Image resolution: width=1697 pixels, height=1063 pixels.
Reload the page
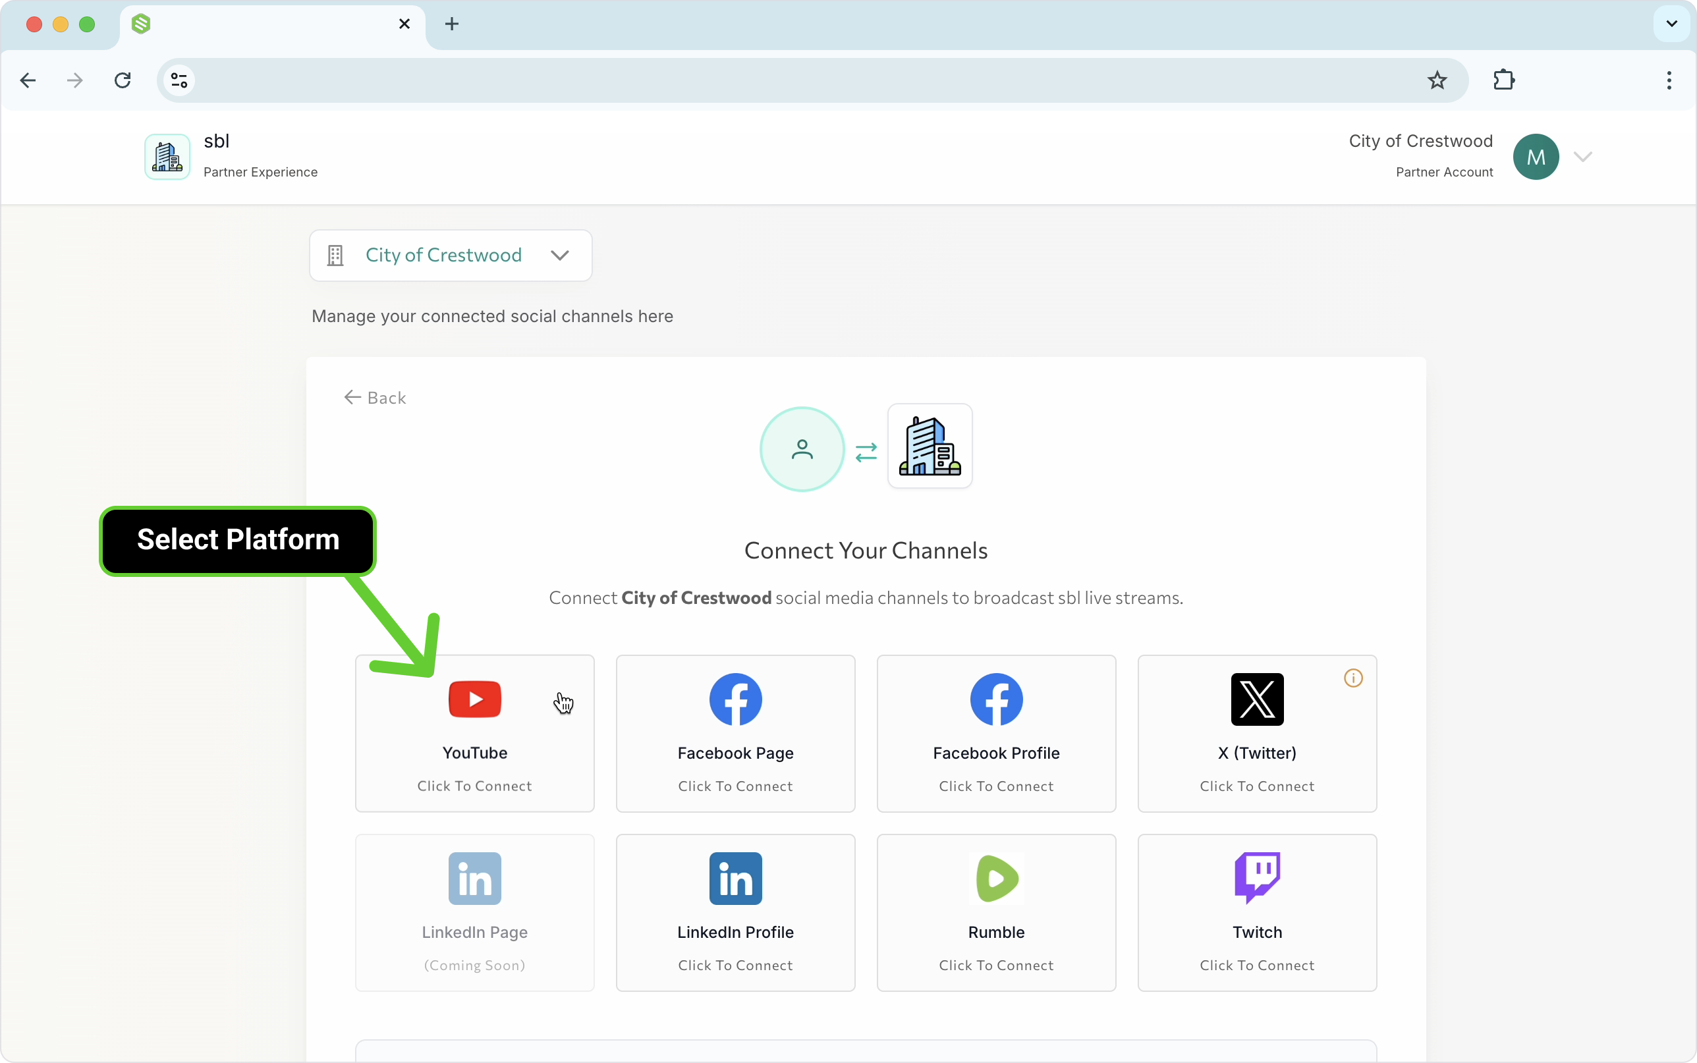pos(123,80)
